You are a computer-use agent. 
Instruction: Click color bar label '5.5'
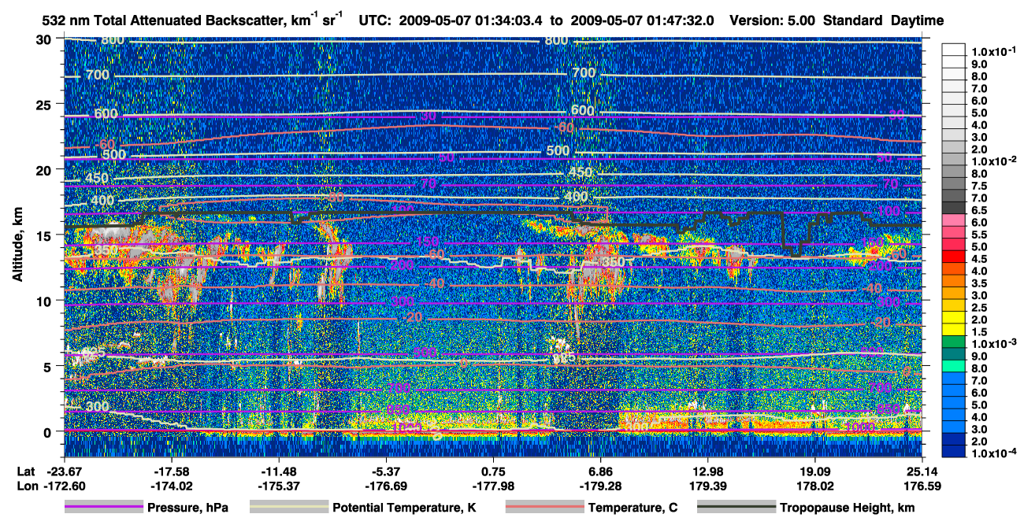pos(979,235)
